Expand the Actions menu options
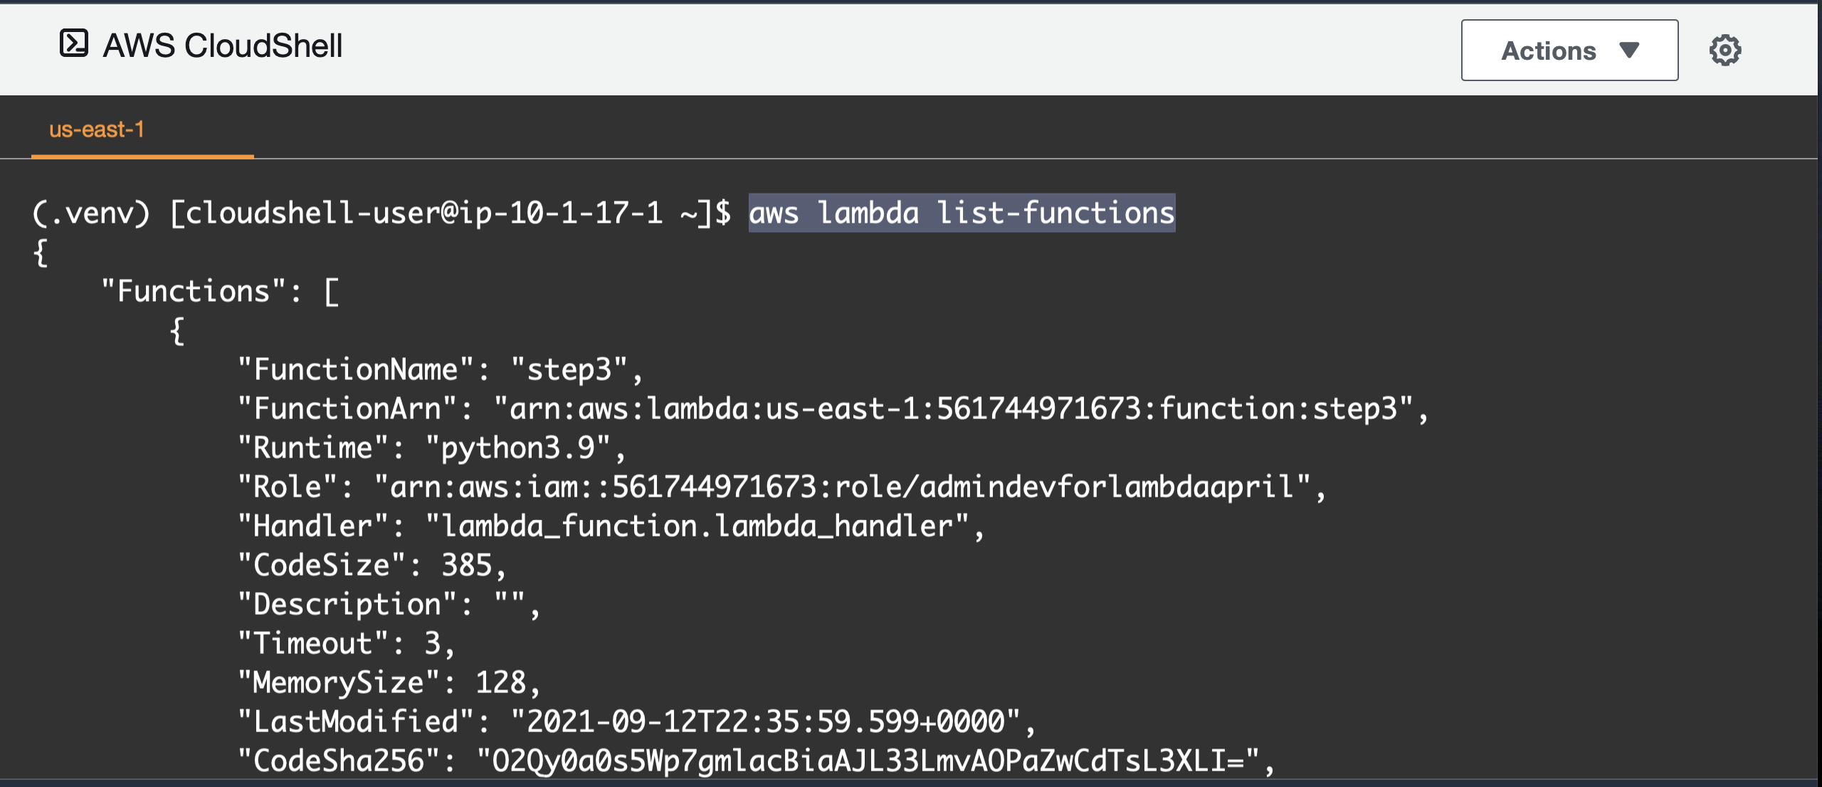Viewport: 1822px width, 787px height. 1569,50
